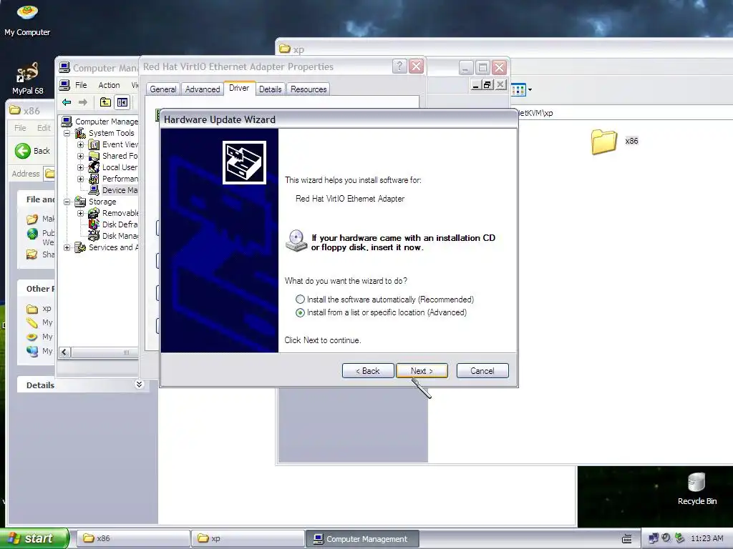Screen dimensions: 733x549
Task: Click the green Back arrow in x86 window
Action: click(22, 151)
